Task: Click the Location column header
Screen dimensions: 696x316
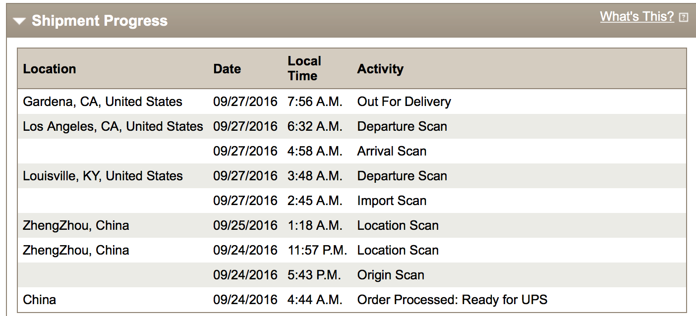Action: coord(50,69)
